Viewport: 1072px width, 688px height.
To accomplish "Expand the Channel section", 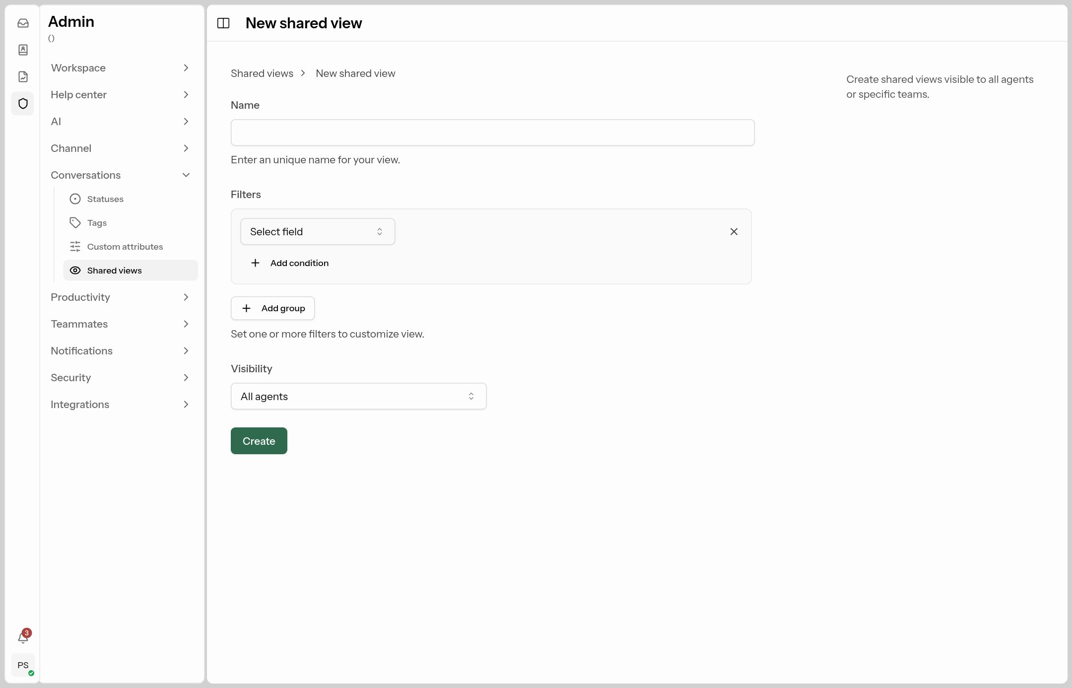I will point(121,148).
